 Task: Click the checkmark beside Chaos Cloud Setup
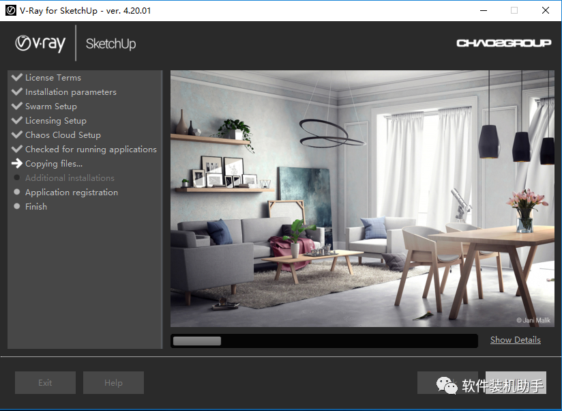17,134
